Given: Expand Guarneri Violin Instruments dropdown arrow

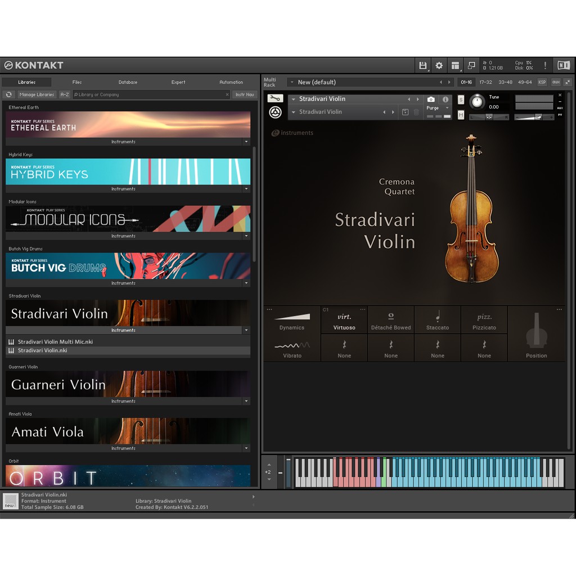Looking at the screenshot, I should click(x=246, y=401).
